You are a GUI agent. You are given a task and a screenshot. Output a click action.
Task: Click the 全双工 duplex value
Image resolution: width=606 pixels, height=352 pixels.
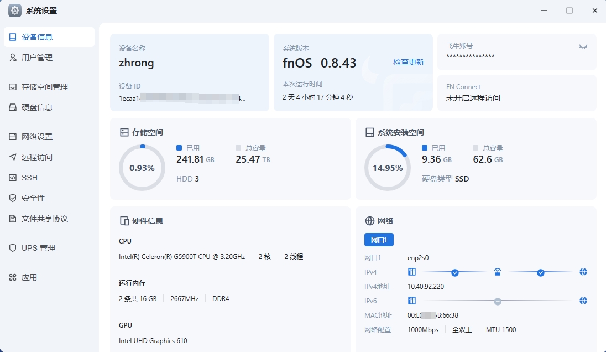462,329
